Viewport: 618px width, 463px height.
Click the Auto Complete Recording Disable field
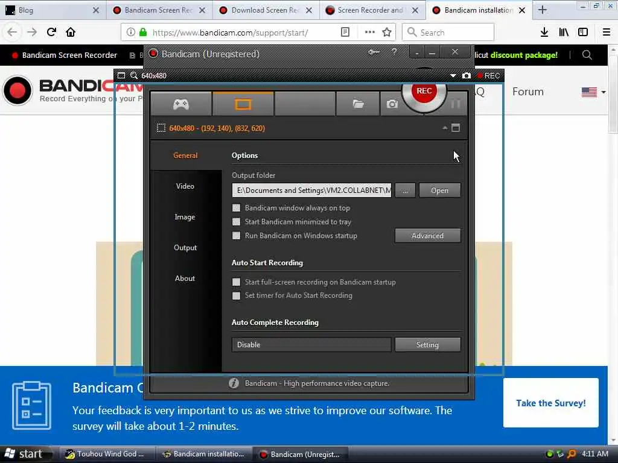pyautogui.click(x=311, y=344)
